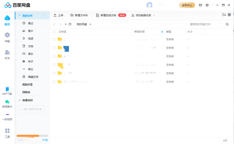Open the 首页 home cloud icon
The width and height of the screenshot is (234, 144).
(7, 18)
